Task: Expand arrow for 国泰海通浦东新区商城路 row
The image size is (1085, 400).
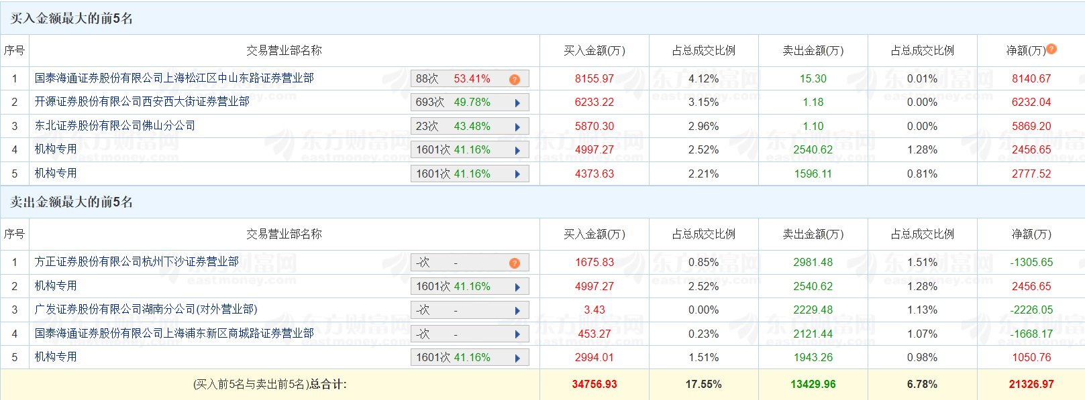Action: click(517, 334)
